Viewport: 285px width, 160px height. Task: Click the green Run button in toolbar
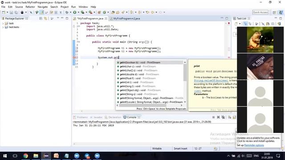[74, 12]
